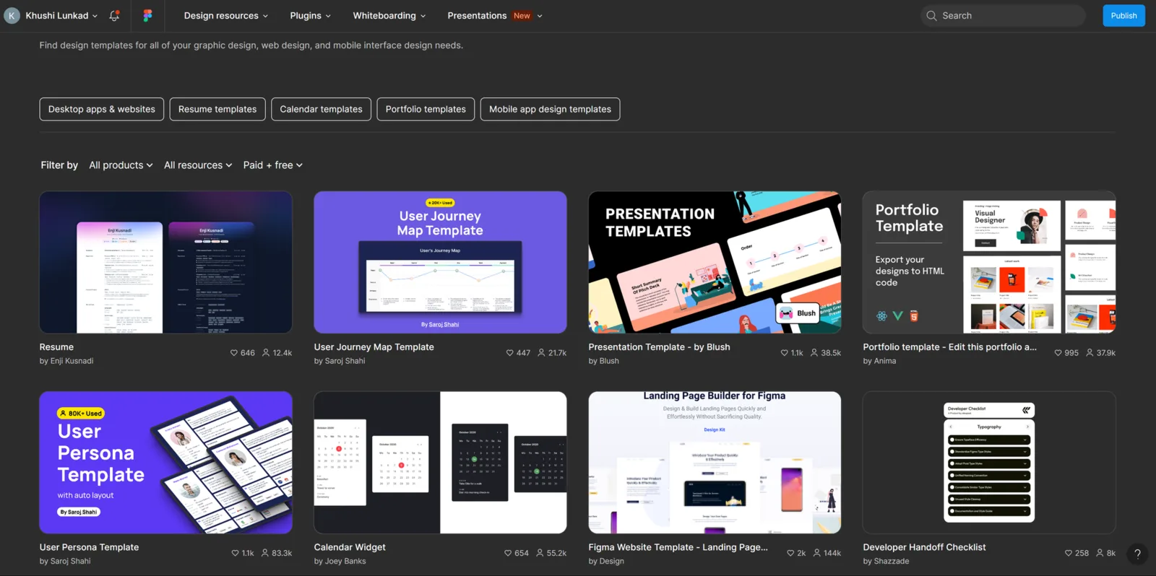Open the help question mark button

pyautogui.click(x=1137, y=554)
